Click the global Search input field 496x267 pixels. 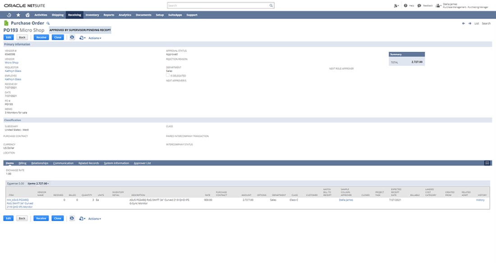[220, 6]
